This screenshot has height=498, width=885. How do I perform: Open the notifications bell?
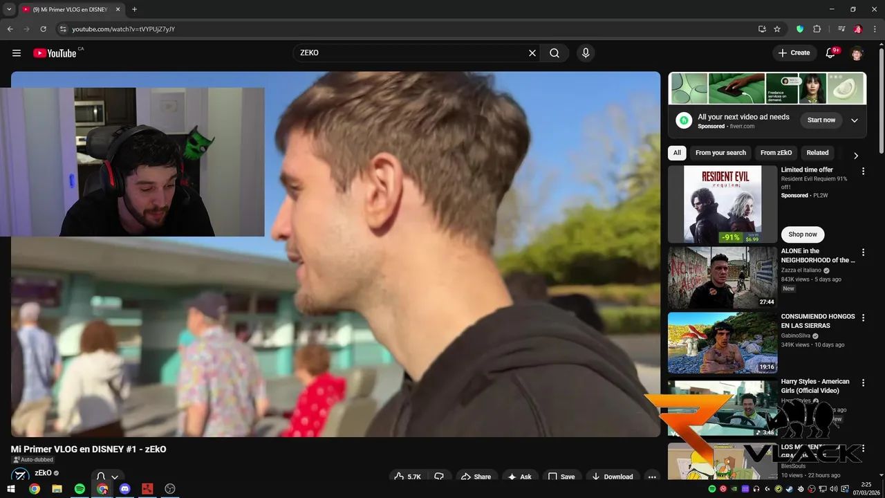click(x=832, y=53)
